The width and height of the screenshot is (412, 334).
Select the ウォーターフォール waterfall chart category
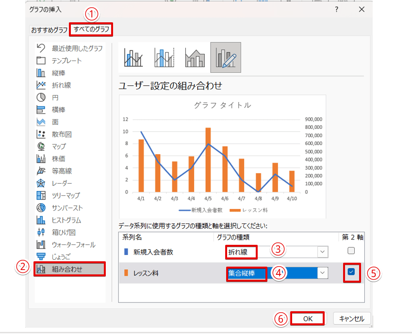click(x=73, y=244)
